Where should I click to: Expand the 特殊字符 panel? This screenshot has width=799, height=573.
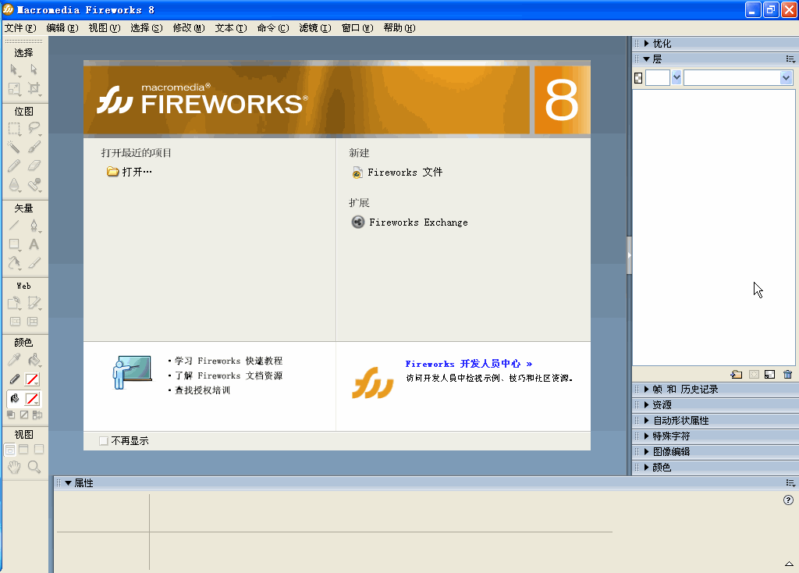tap(647, 436)
